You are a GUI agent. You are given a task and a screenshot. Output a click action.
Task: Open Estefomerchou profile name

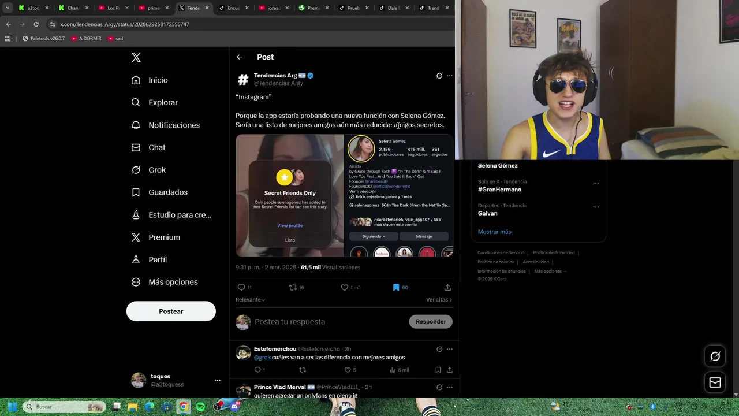click(x=275, y=349)
